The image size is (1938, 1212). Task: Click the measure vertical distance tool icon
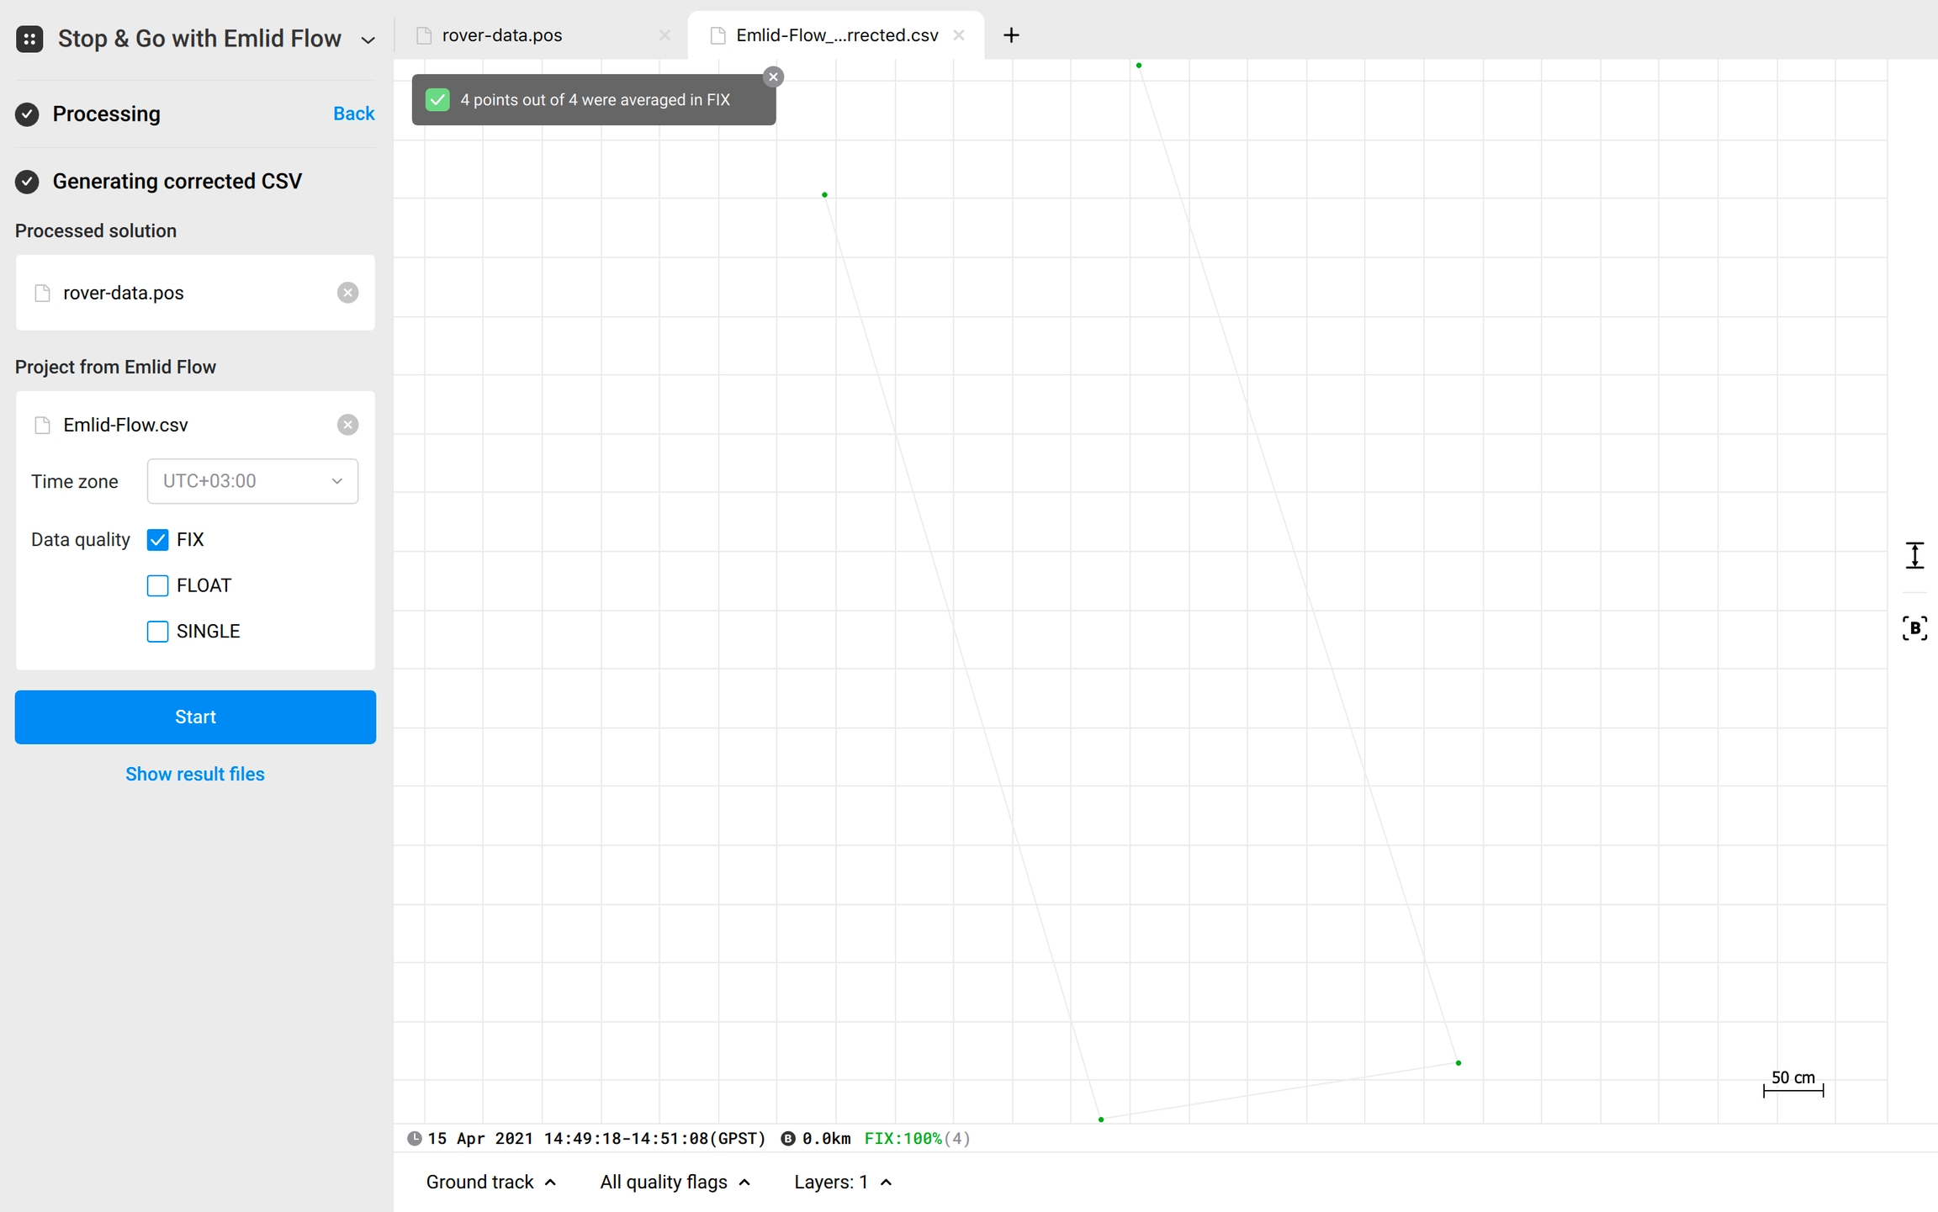[x=1915, y=555]
